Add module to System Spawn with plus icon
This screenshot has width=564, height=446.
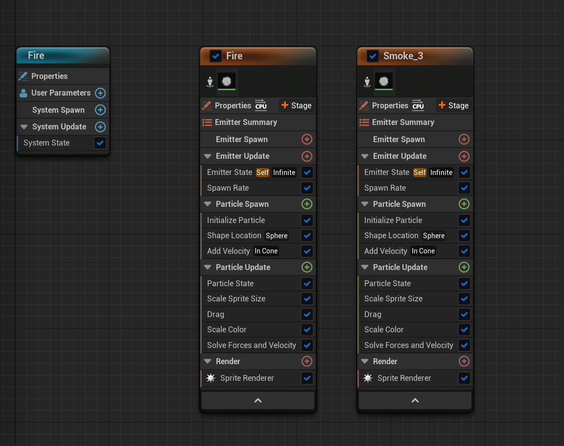[100, 110]
